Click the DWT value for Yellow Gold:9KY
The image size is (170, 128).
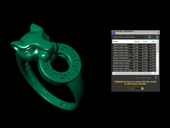coord(147,45)
